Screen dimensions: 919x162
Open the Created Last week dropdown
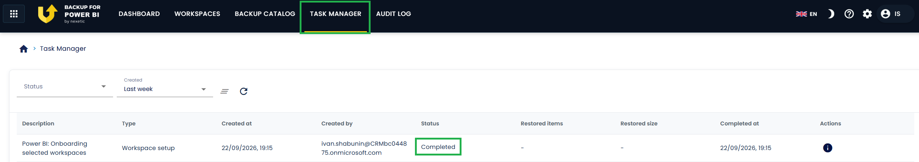point(165,87)
